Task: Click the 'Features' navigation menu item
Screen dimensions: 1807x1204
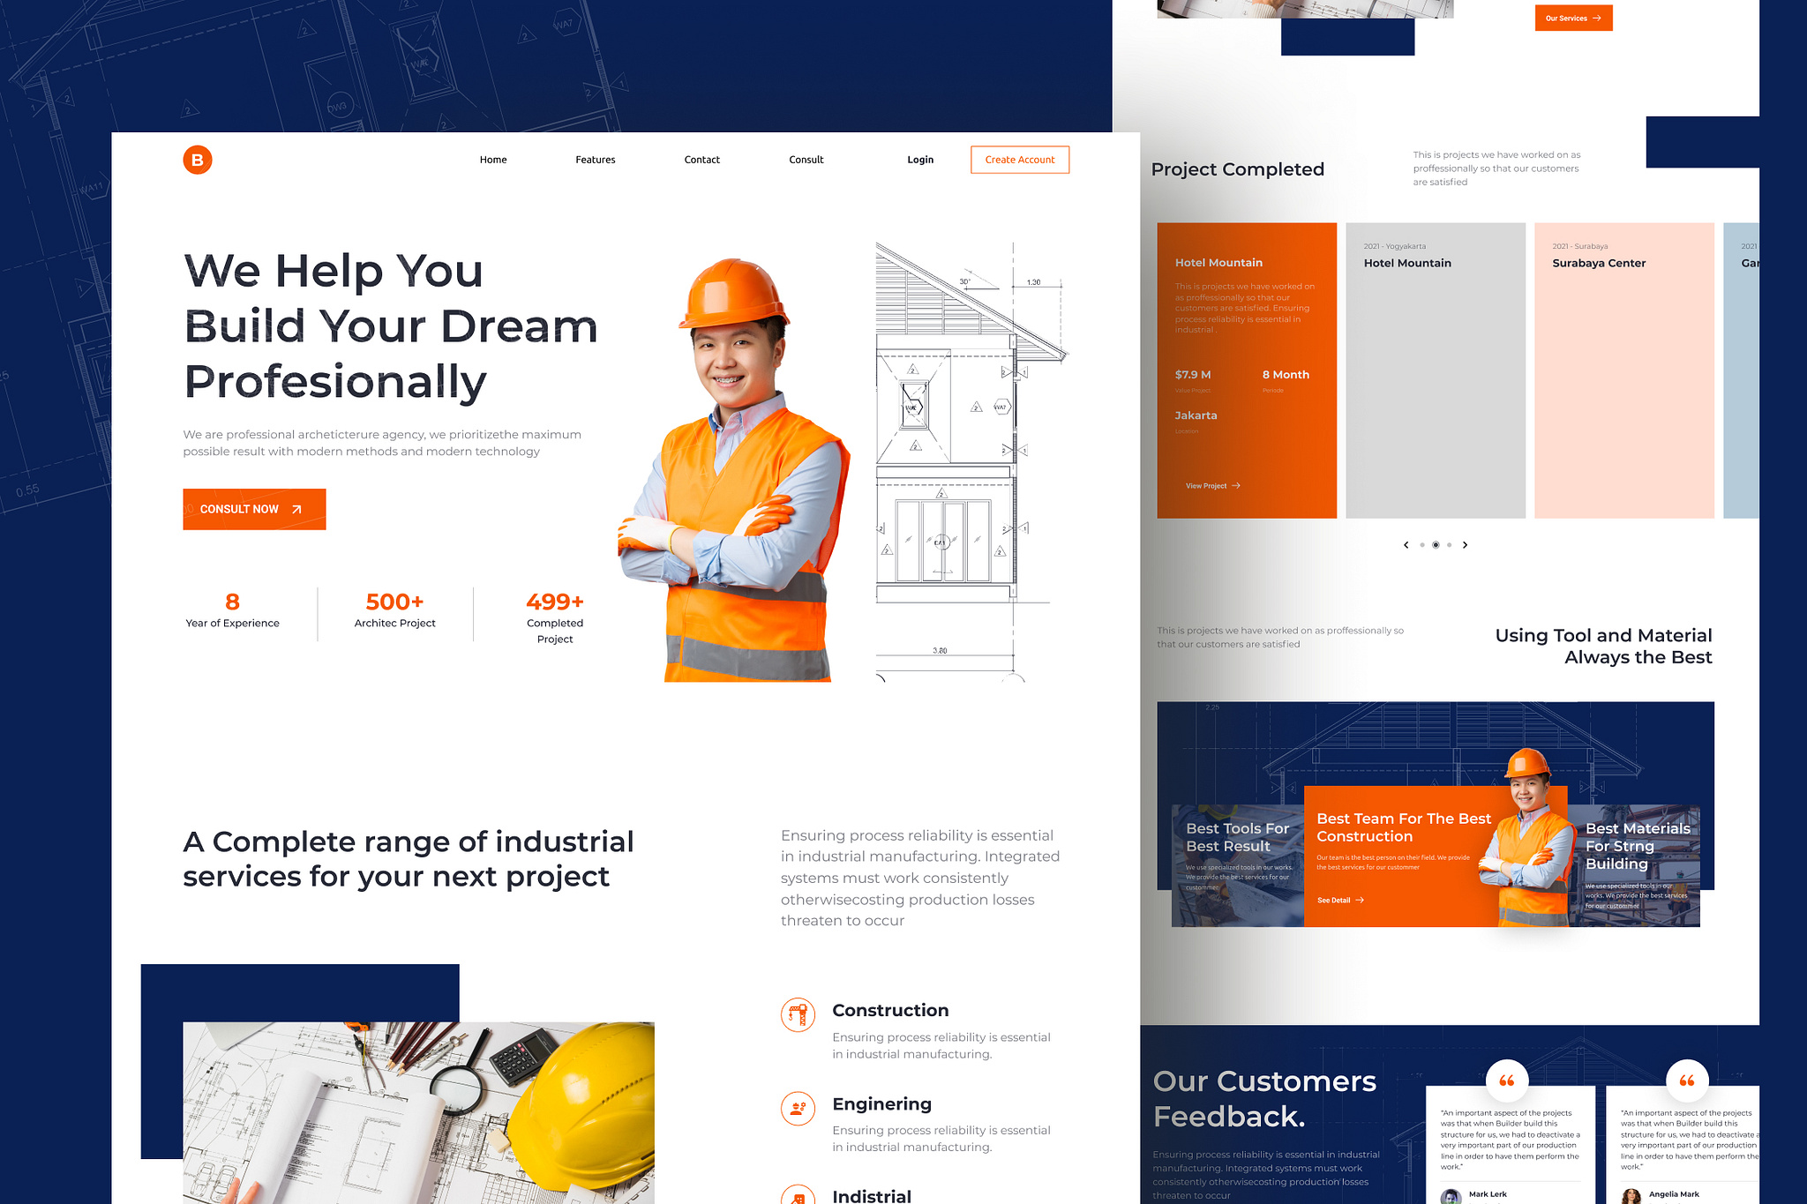Action: [x=594, y=159]
